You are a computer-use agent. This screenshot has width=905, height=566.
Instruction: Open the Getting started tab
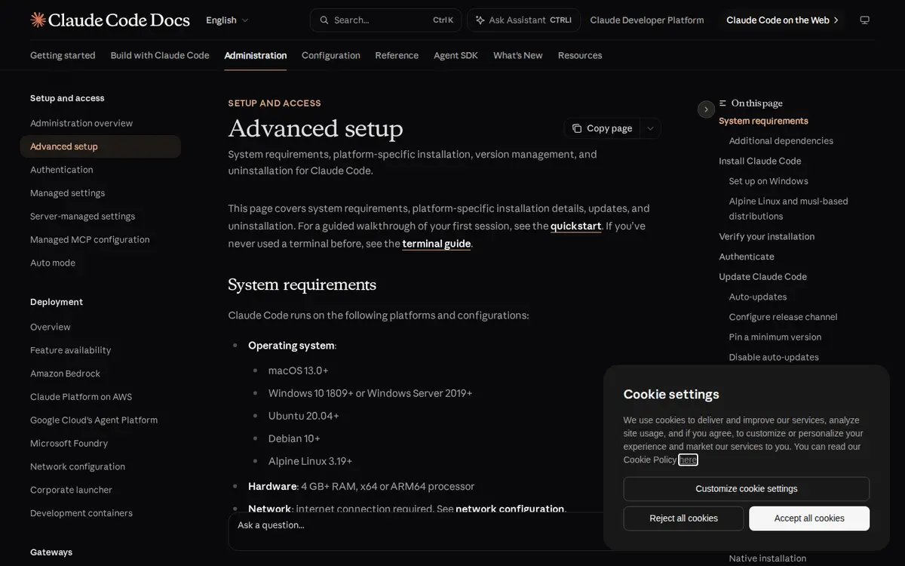[63, 55]
